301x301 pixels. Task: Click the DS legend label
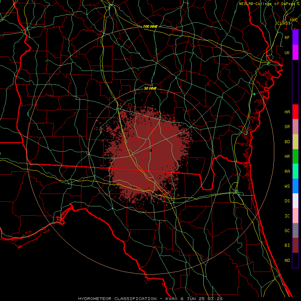[287, 201]
